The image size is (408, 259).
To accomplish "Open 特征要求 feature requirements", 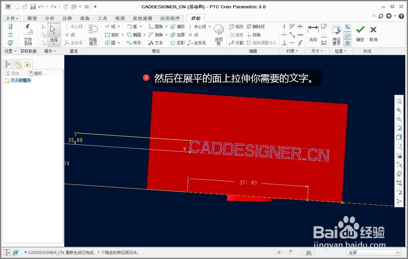I will pyautogui.click(x=336, y=34).
